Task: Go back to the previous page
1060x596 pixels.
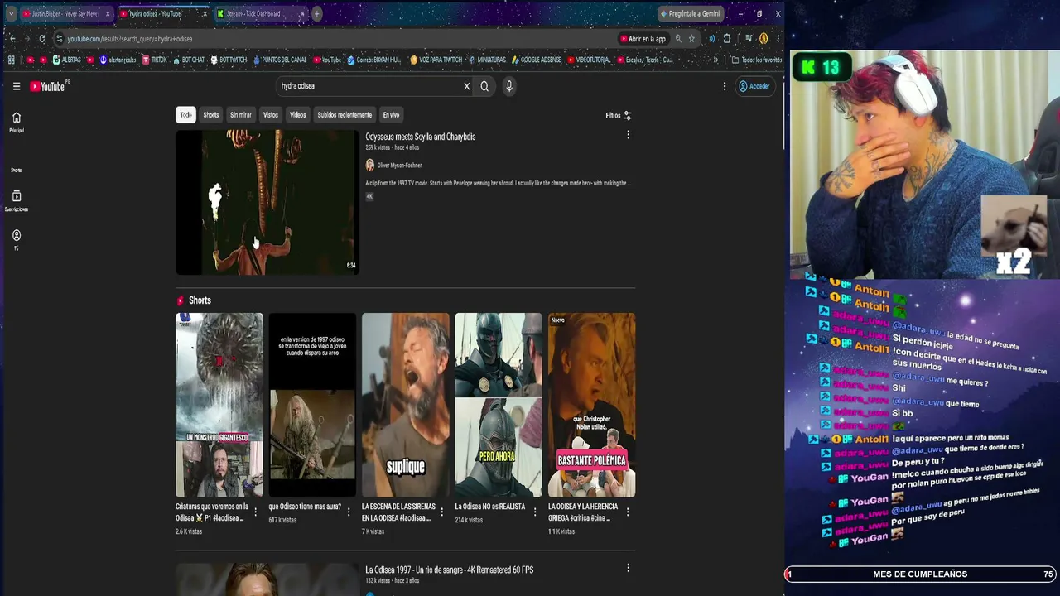Action: (12, 39)
